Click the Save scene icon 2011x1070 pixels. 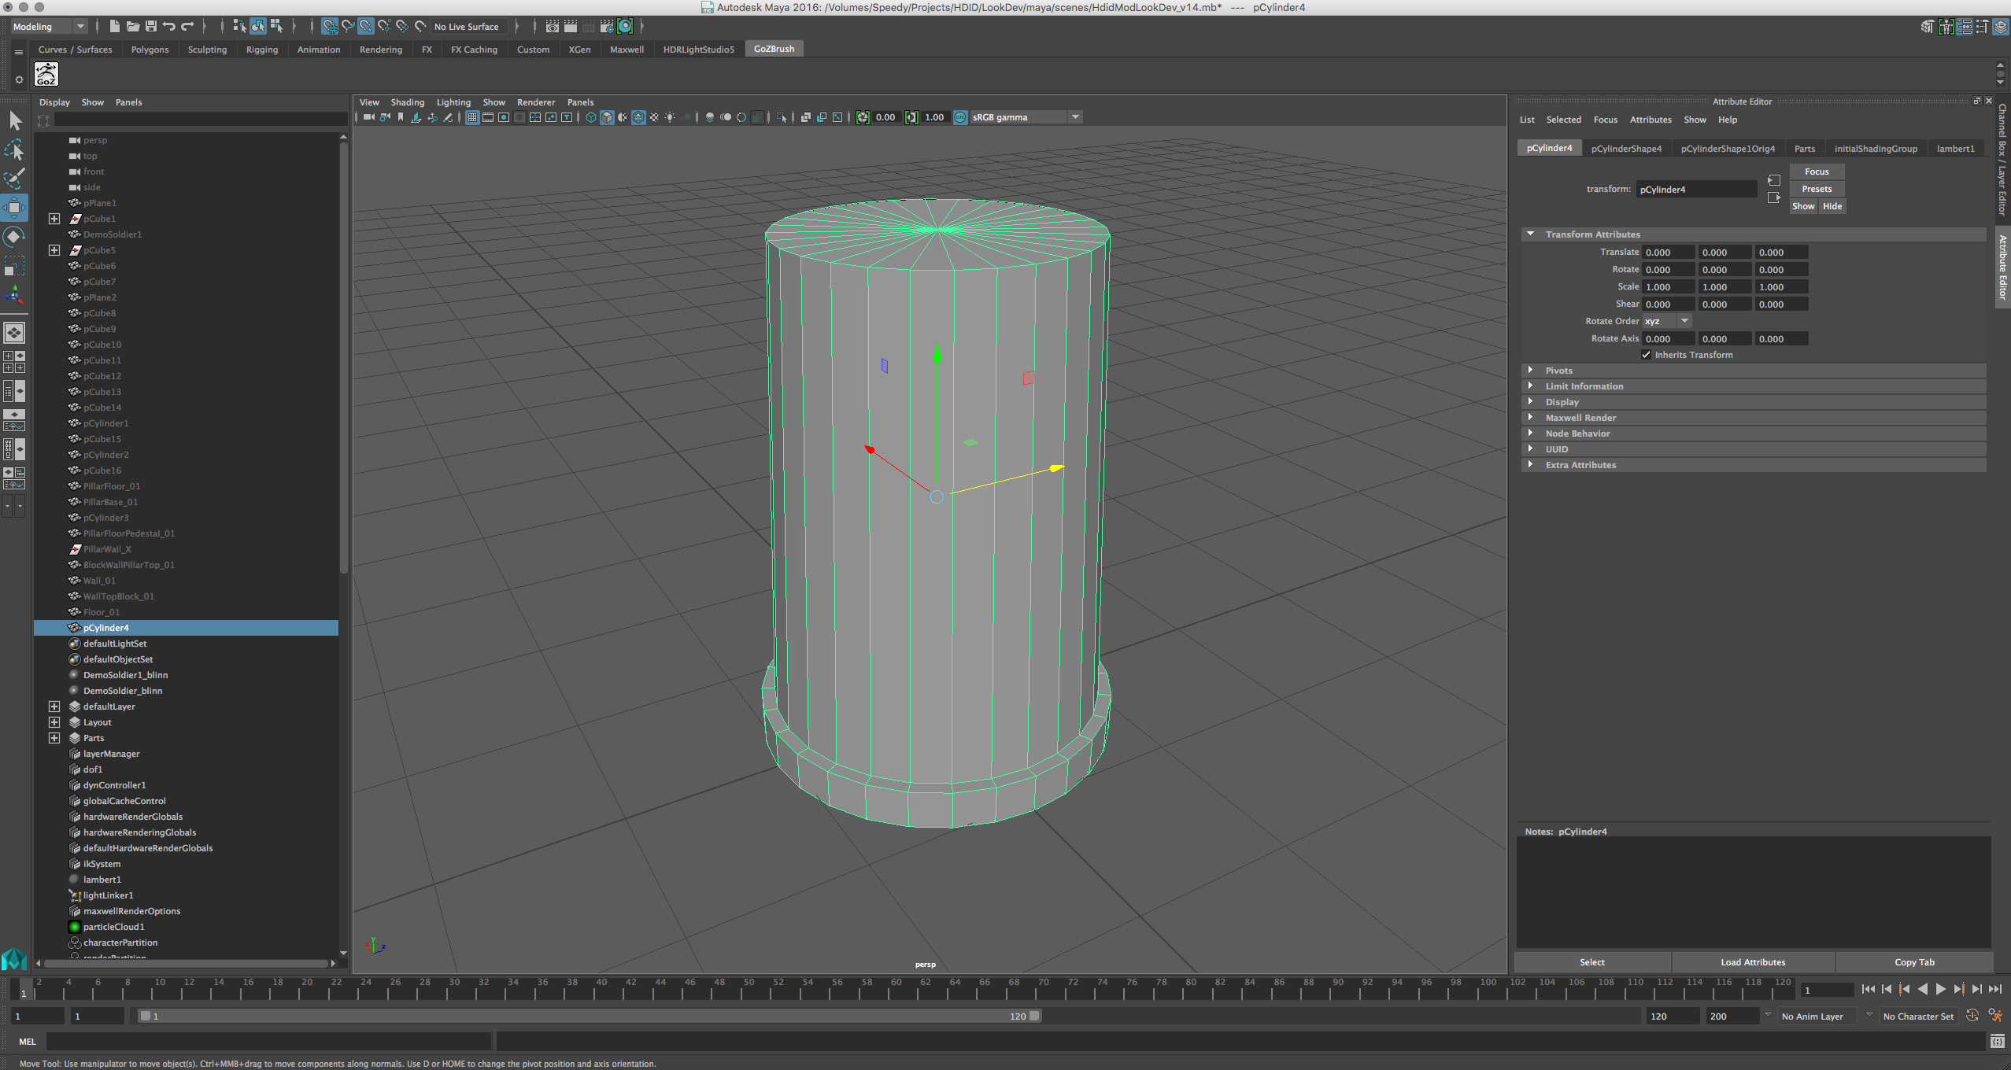tap(151, 27)
